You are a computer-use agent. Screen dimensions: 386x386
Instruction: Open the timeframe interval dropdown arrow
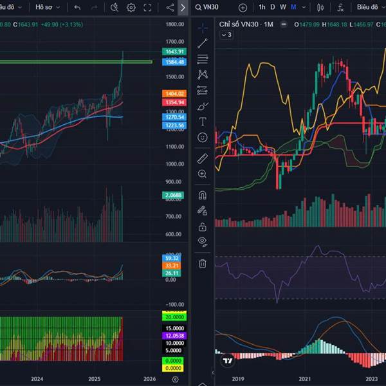pyautogui.click(x=304, y=7)
